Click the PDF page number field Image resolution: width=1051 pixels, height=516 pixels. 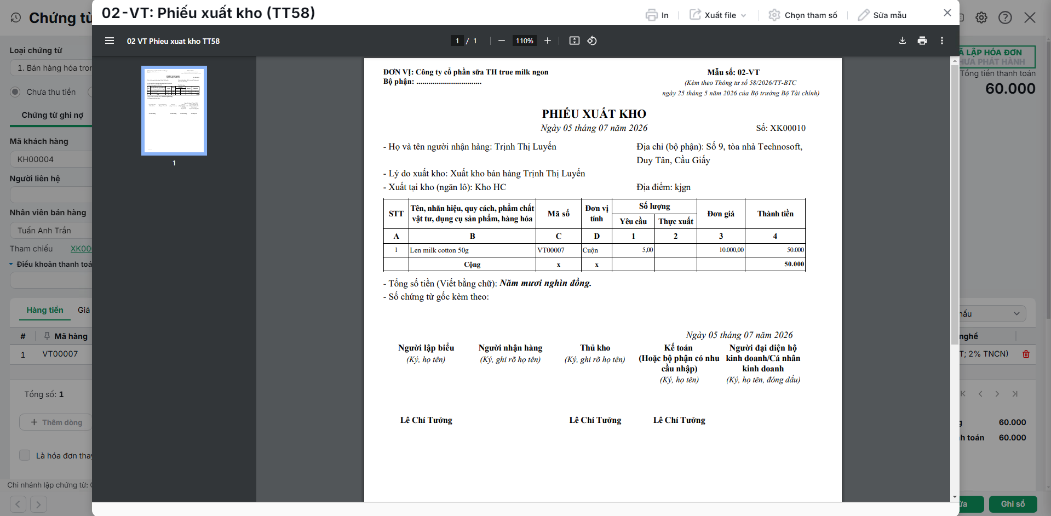457,41
